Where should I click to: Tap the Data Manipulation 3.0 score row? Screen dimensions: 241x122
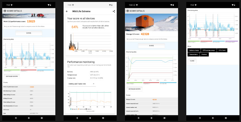click(x=29, y=106)
